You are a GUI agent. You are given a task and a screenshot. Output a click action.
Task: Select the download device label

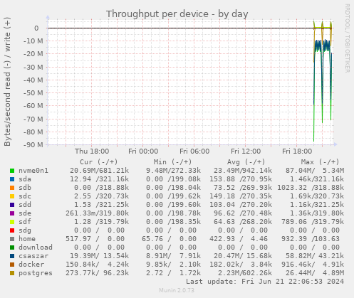coord(36,248)
